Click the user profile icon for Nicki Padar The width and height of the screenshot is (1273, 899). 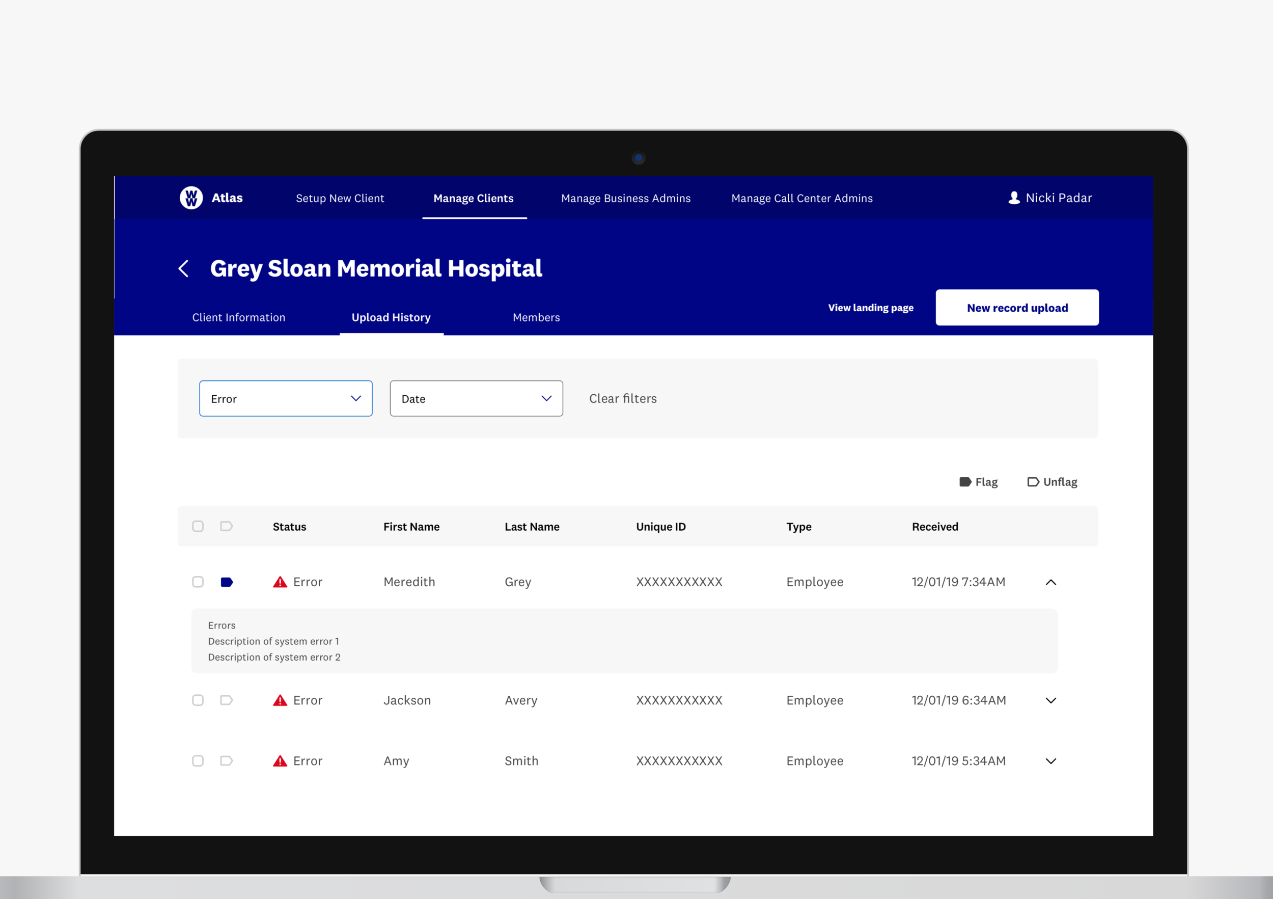(1013, 198)
